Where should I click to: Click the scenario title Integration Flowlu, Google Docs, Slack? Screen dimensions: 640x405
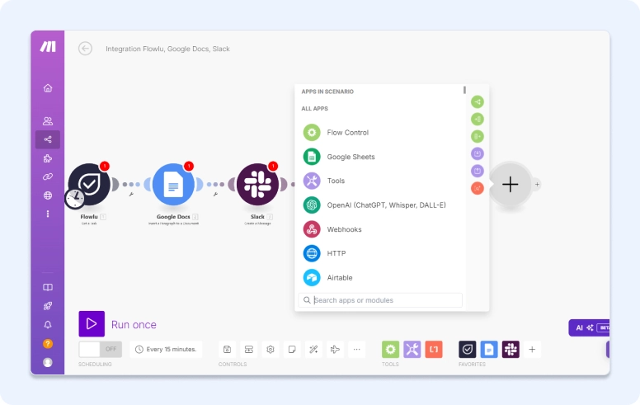click(x=167, y=49)
